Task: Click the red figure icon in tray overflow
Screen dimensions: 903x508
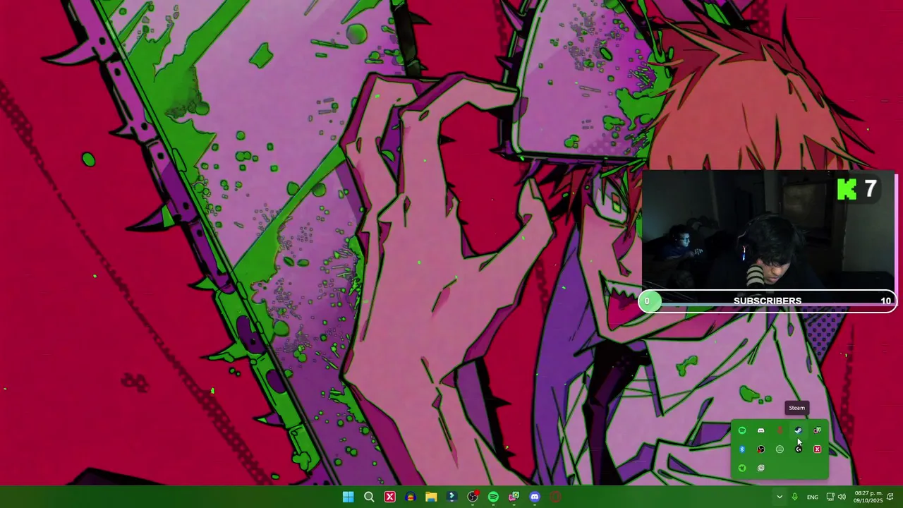Action: 780,430
